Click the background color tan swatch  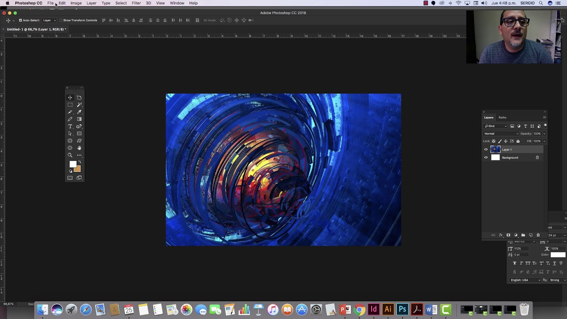[78, 170]
